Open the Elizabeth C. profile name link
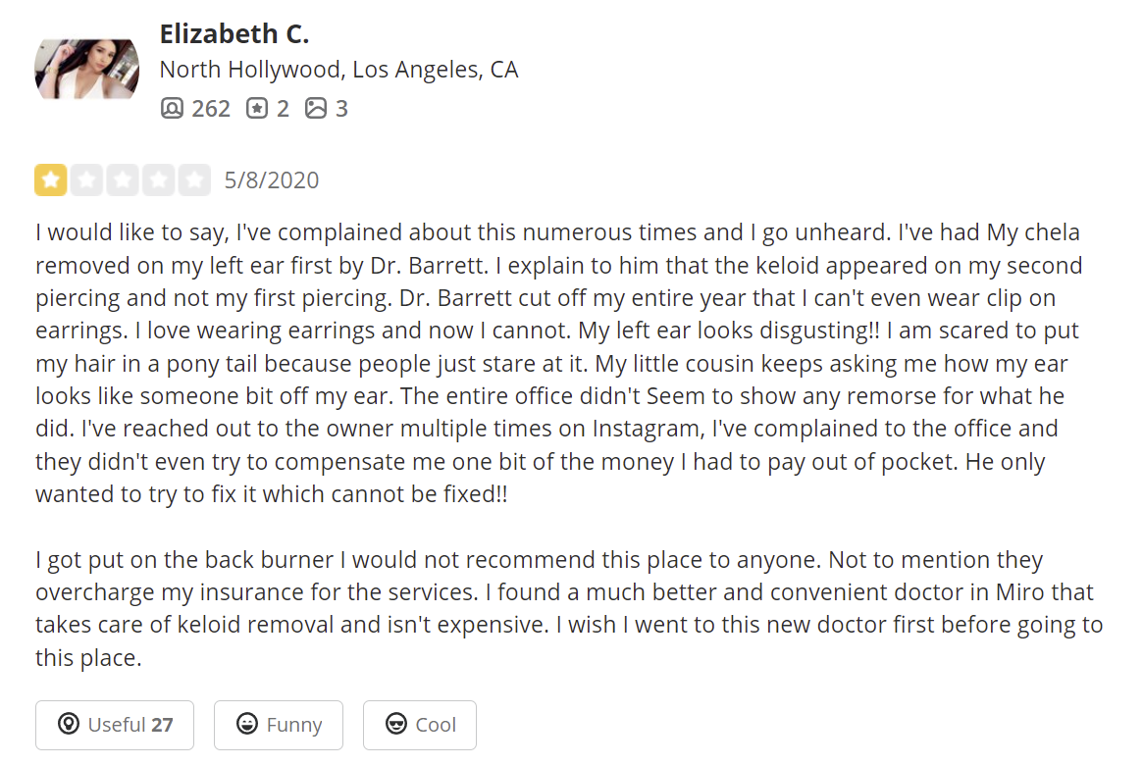Image resolution: width=1143 pixels, height=765 pixels. pos(234,34)
